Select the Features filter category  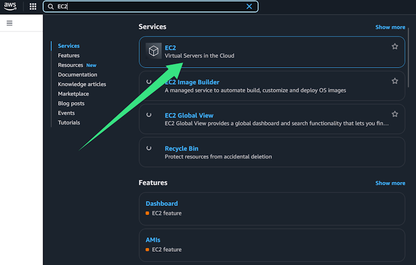[69, 55]
